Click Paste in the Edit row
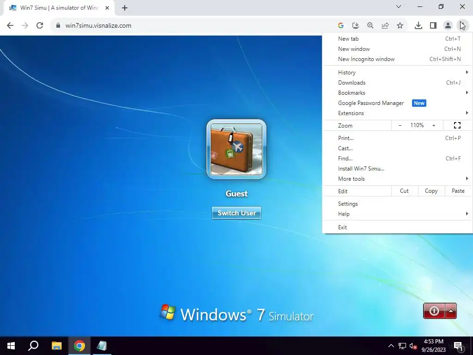Screen dimensions: 473x355 [458, 191]
